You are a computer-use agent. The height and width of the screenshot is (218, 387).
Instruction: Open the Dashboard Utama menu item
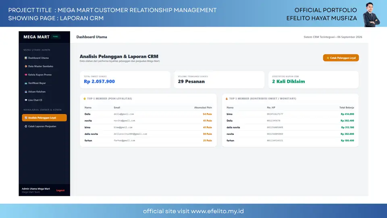(x=44, y=58)
